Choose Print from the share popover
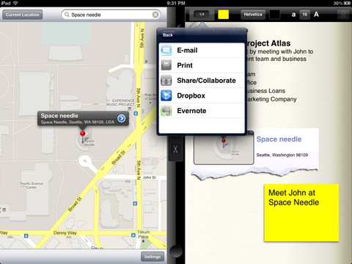352x264 pixels. coord(202,65)
